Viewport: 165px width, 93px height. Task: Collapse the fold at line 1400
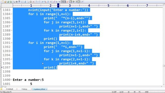(12, 80)
